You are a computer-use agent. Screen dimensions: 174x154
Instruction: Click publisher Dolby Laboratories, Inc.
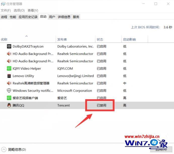coord(75,46)
